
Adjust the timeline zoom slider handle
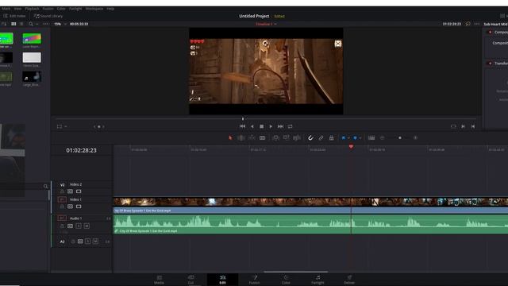[x=400, y=137]
